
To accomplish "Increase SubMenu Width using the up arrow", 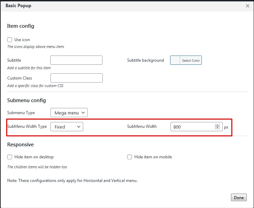I will (x=217, y=125).
